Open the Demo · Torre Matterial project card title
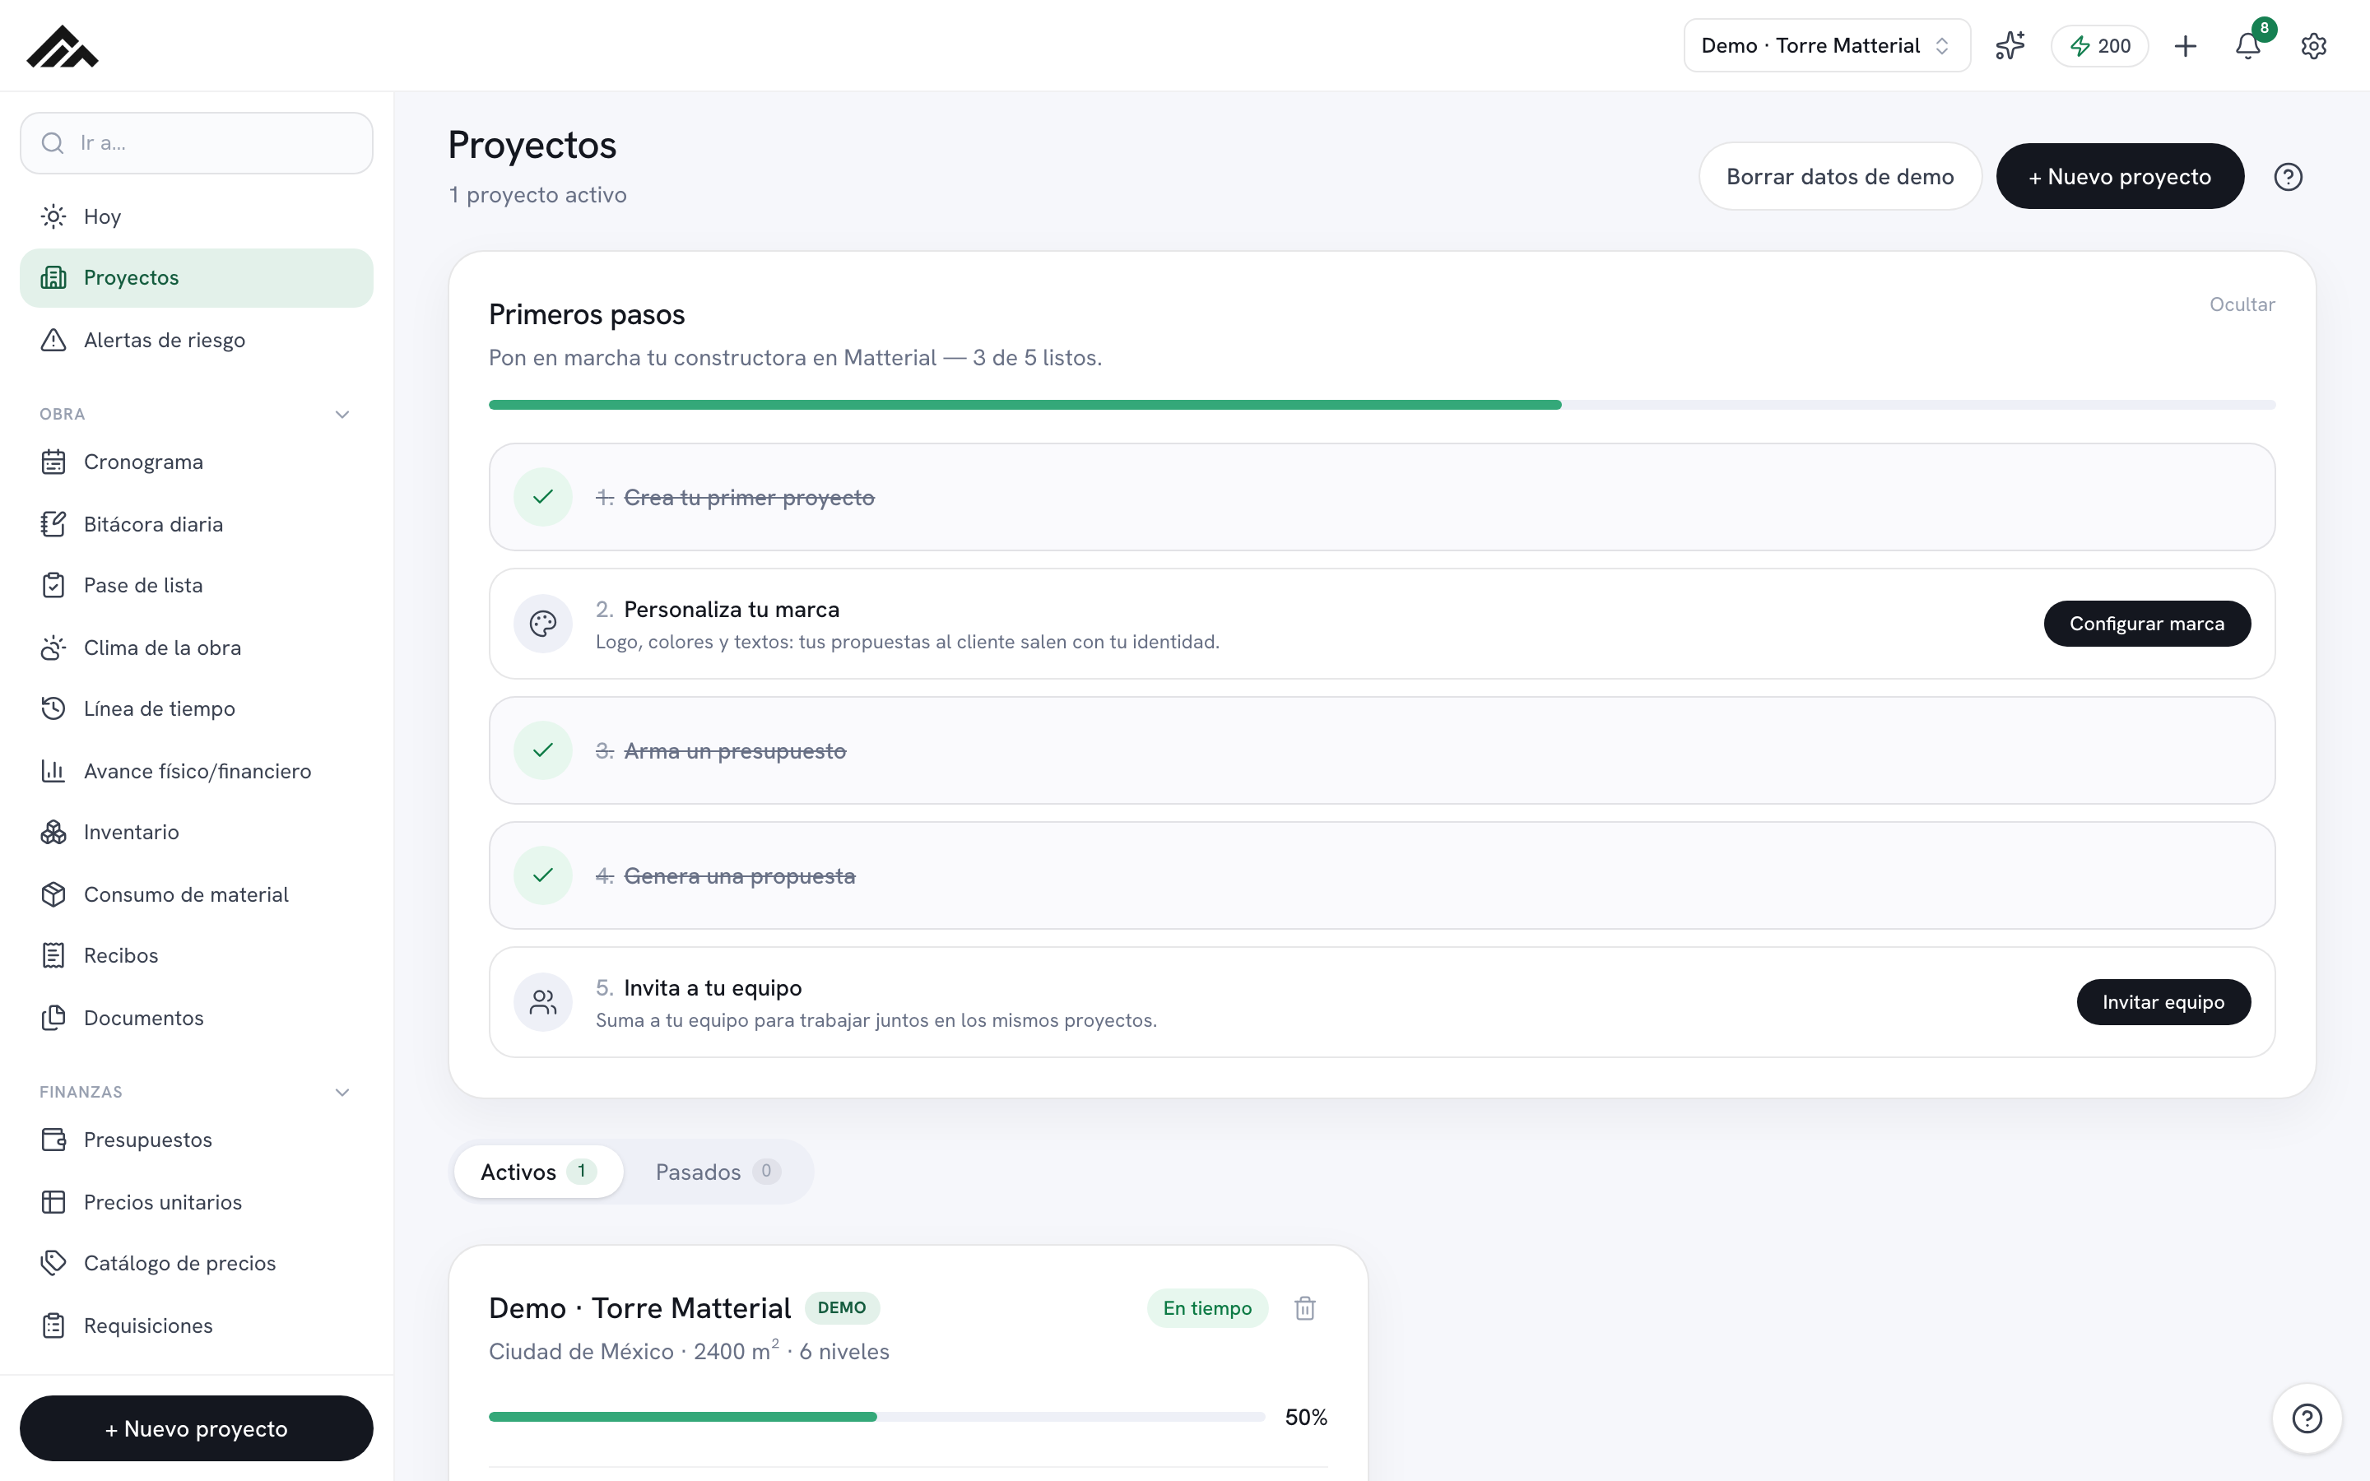This screenshot has width=2370, height=1481. click(639, 1307)
